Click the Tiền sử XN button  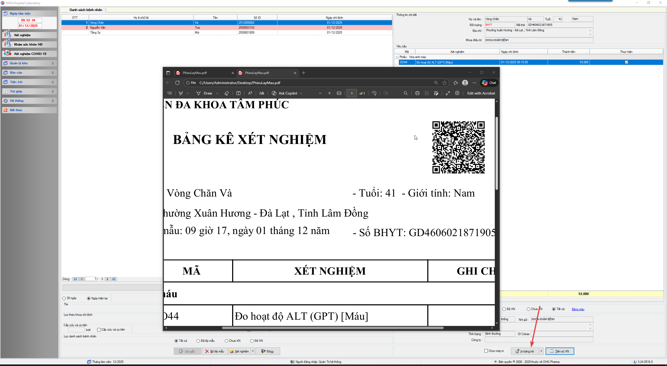click(560, 351)
